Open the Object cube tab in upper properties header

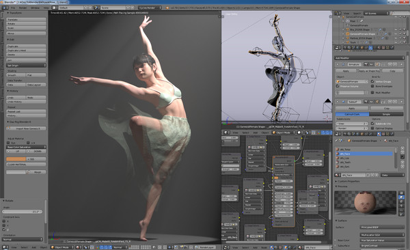[x=362, y=48]
